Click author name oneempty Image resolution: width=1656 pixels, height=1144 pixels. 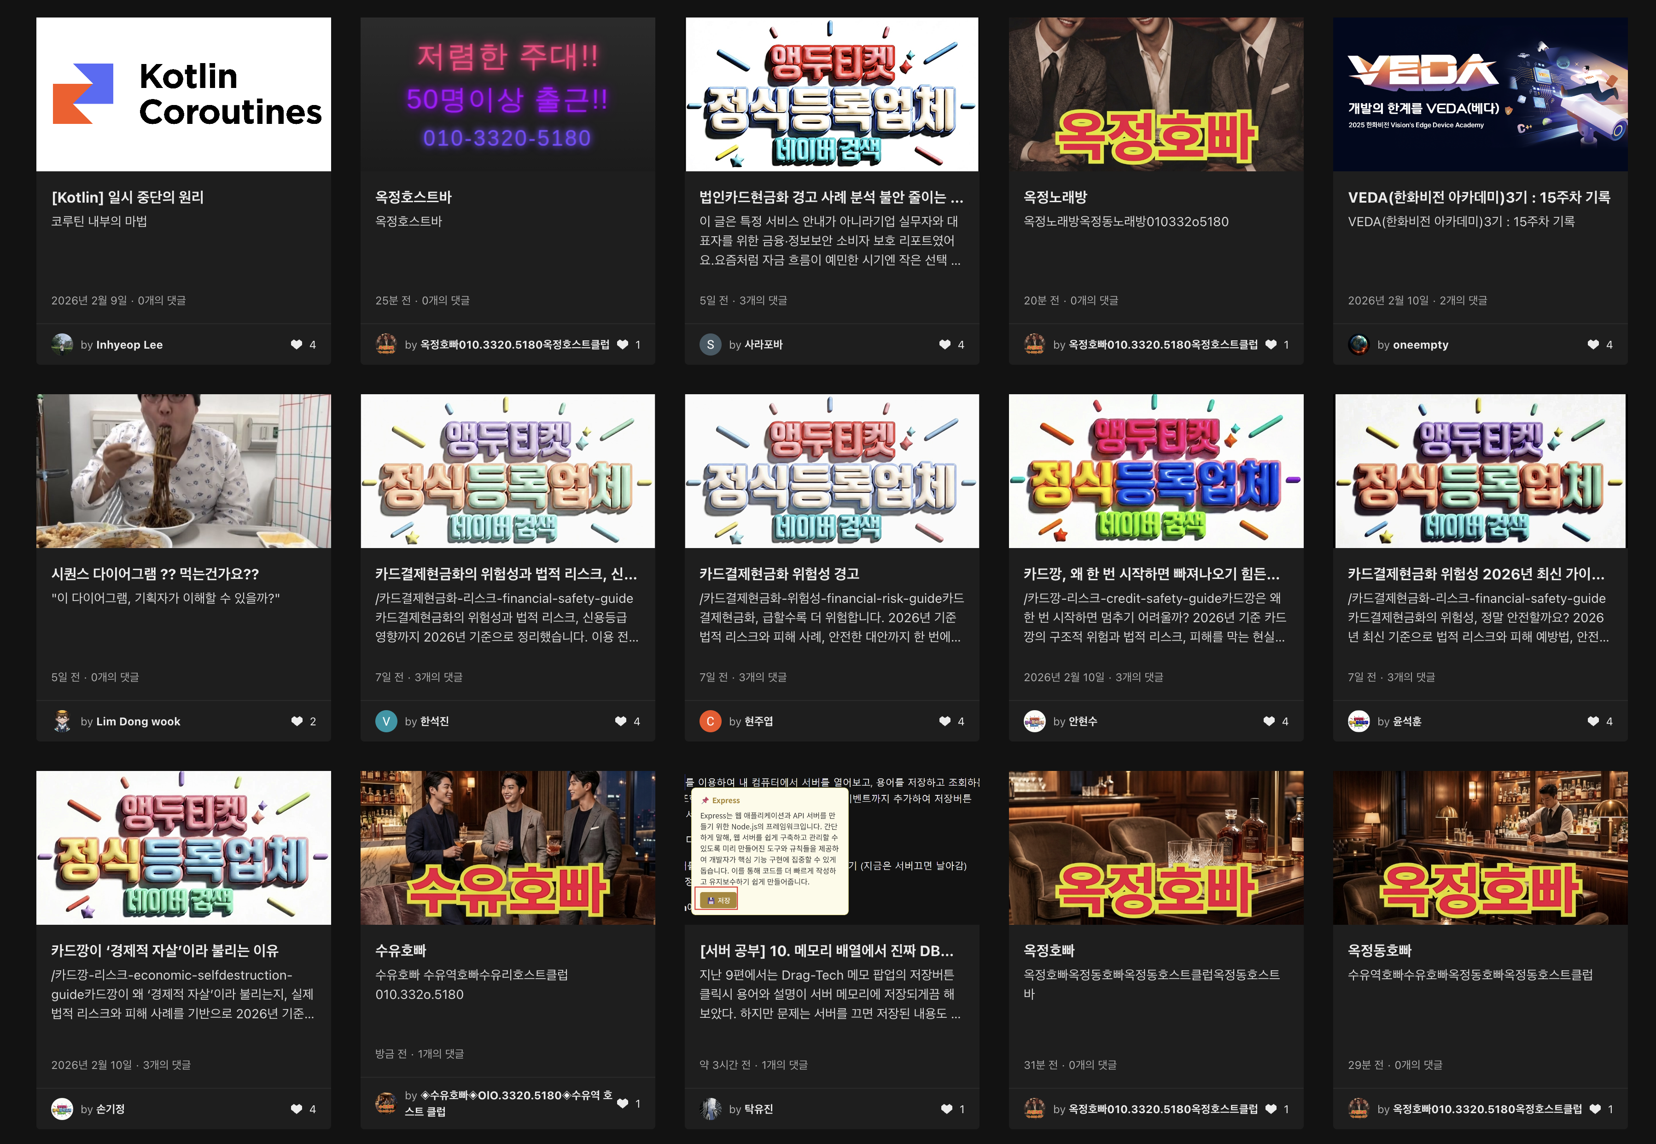tap(1420, 345)
